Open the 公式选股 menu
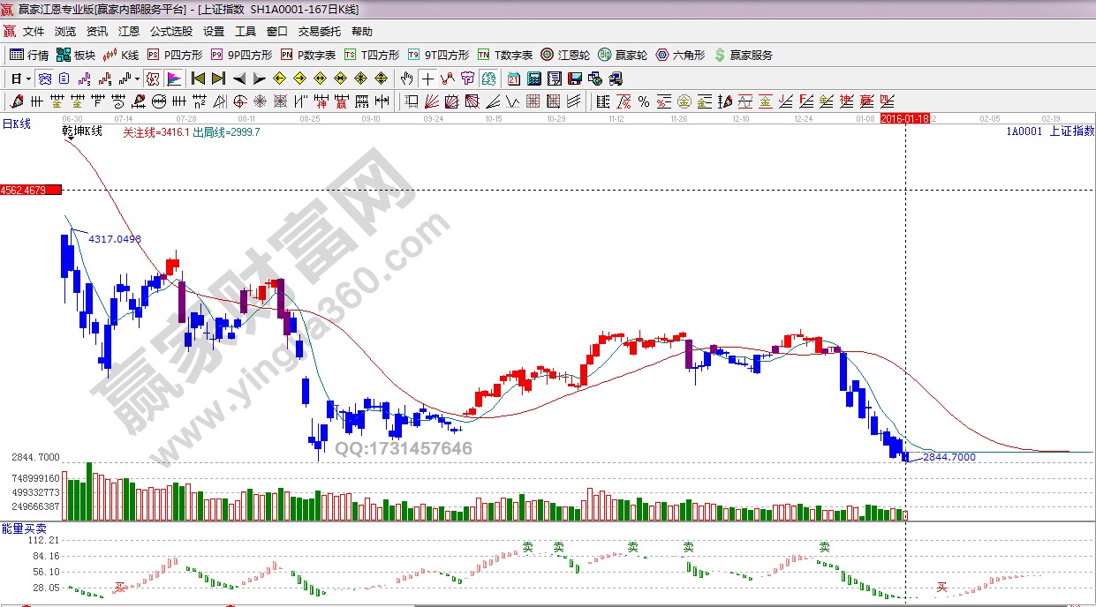 pyautogui.click(x=170, y=32)
